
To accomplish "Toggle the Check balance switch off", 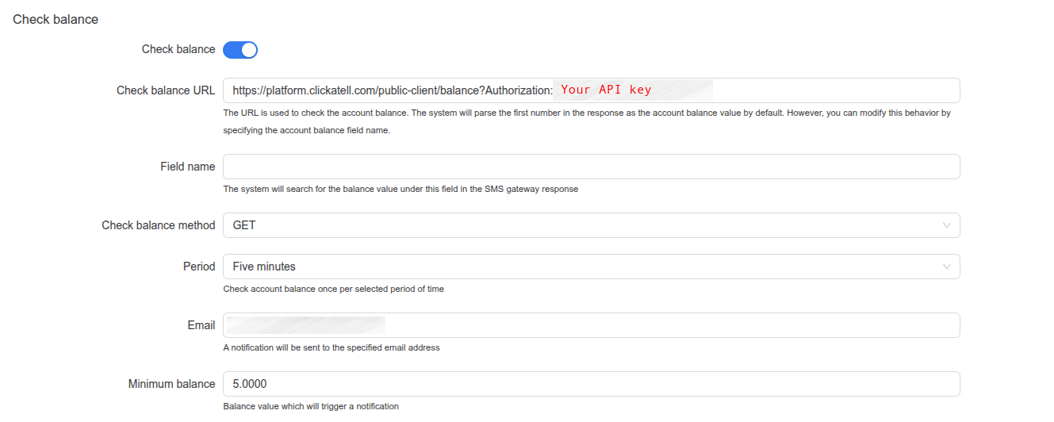I will point(240,50).
